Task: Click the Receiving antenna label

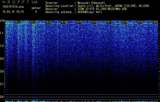Action: click(59, 12)
